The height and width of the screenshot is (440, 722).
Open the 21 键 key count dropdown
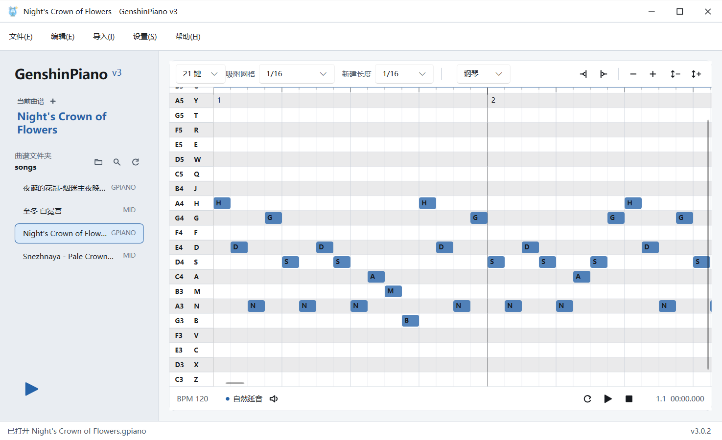200,74
